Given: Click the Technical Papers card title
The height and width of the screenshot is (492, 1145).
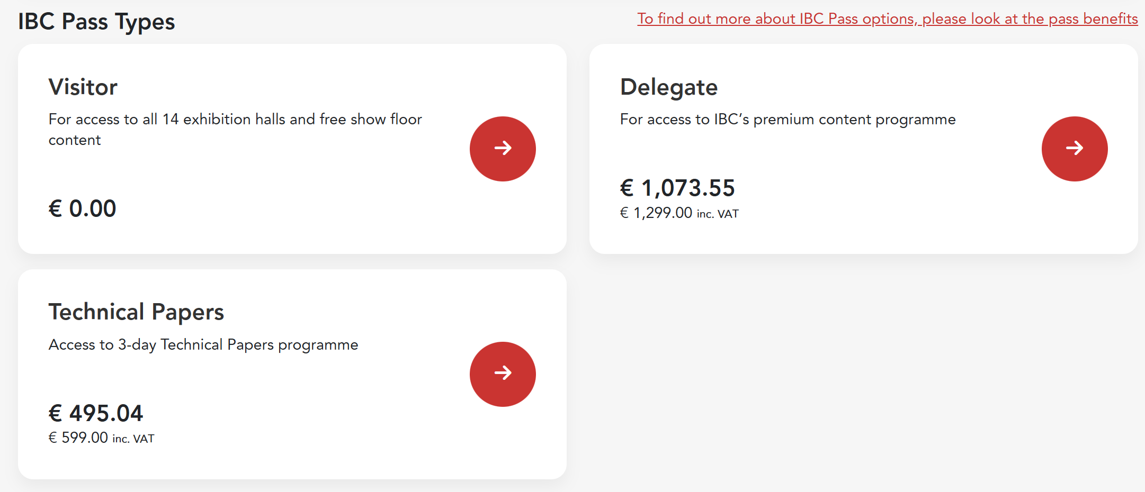Looking at the screenshot, I should (137, 312).
